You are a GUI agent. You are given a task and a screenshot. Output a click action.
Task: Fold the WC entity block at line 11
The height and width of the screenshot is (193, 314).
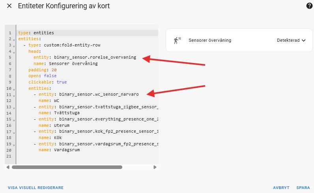(14, 96)
